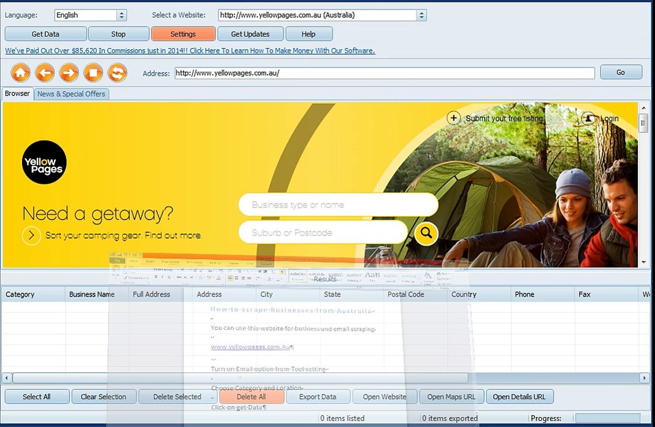655x427 pixels.
Task: Click the Yellow Pages logo
Action: pyautogui.click(x=44, y=162)
